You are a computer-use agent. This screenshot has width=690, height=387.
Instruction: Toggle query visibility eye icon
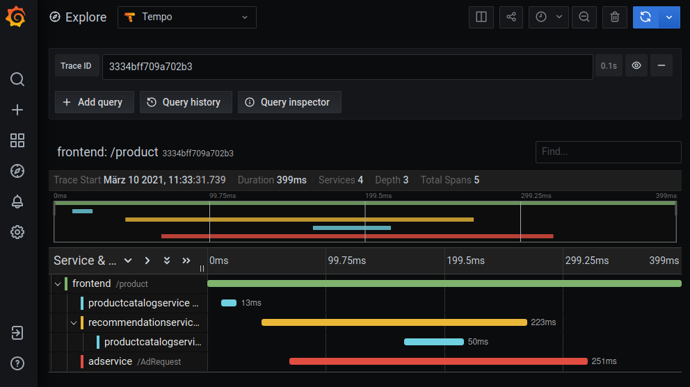click(636, 66)
